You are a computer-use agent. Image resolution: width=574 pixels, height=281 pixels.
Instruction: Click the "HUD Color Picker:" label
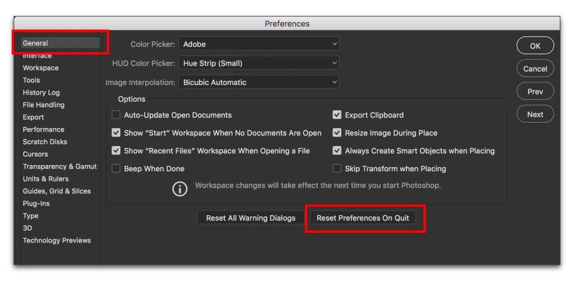point(144,63)
